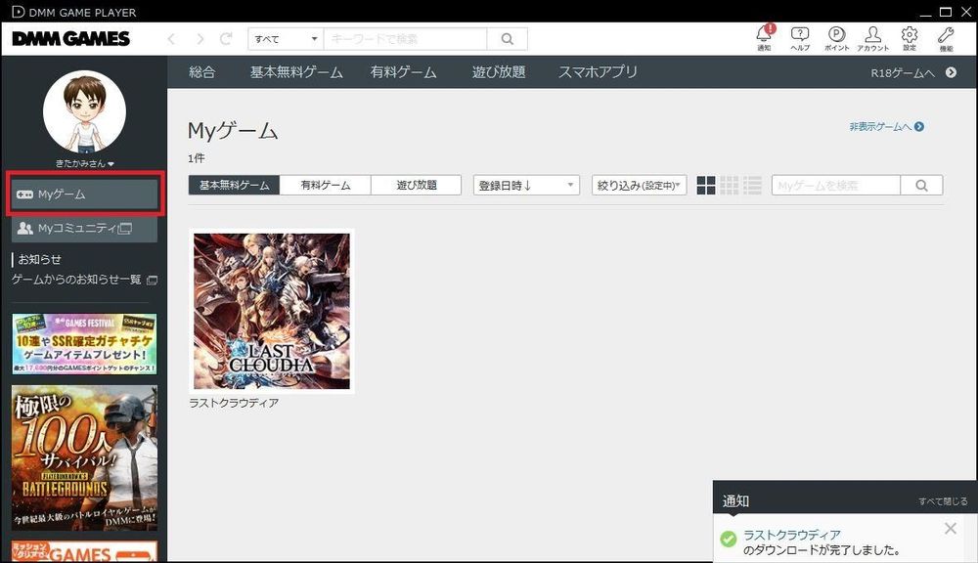Switch to list view layout
The height and width of the screenshot is (563, 978).
point(753,185)
